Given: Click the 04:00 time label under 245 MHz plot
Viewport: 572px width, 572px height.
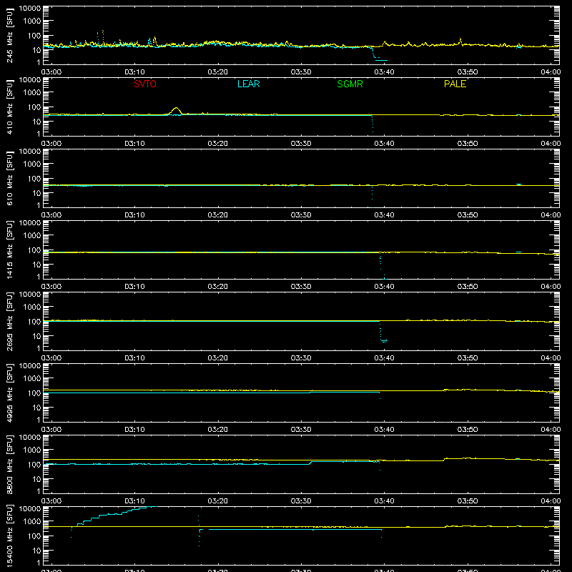Looking at the screenshot, I should 551,72.
